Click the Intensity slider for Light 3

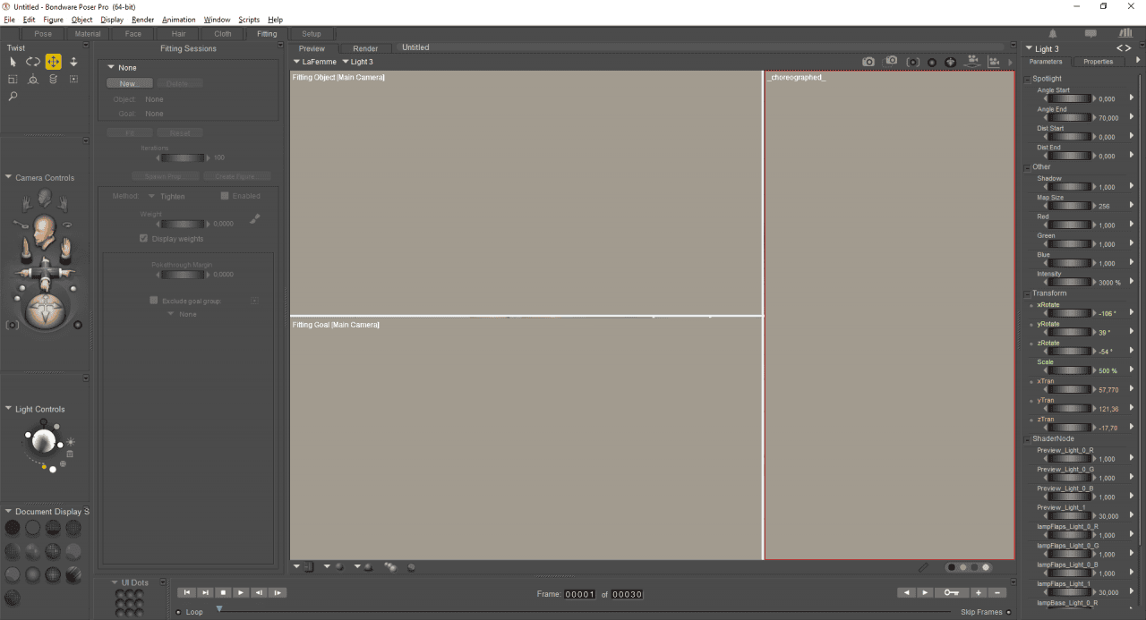[x=1068, y=282]
